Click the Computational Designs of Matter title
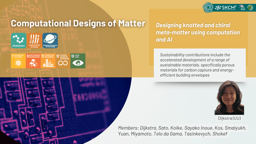Screen dimensions: 256x144 [78, 23]
